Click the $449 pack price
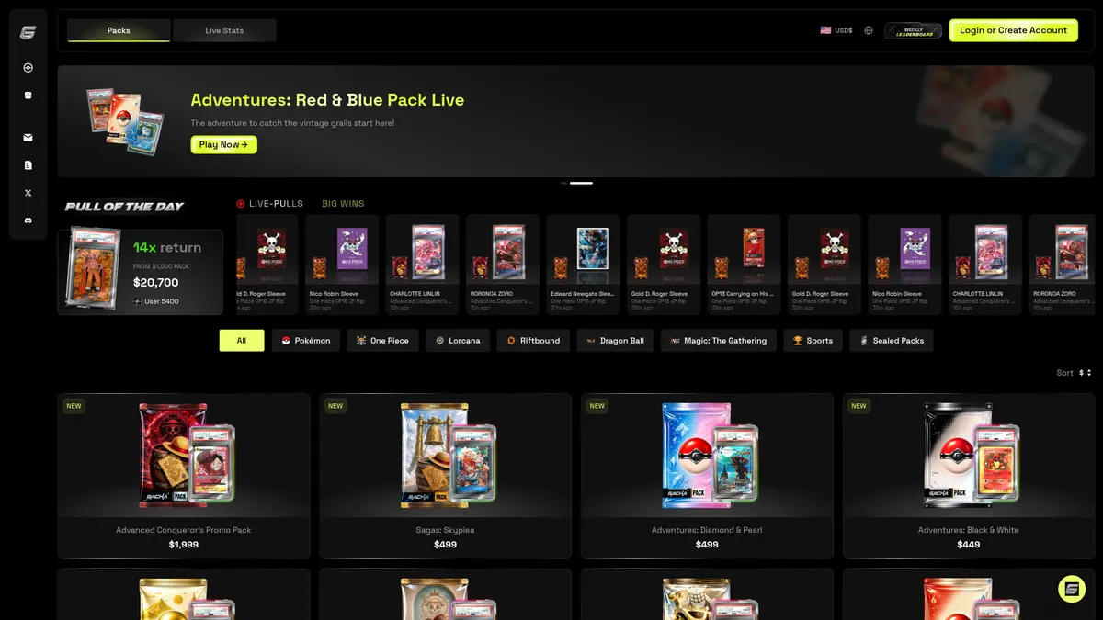The width and height of the screenshot is (1103, 620). (968, 545)
